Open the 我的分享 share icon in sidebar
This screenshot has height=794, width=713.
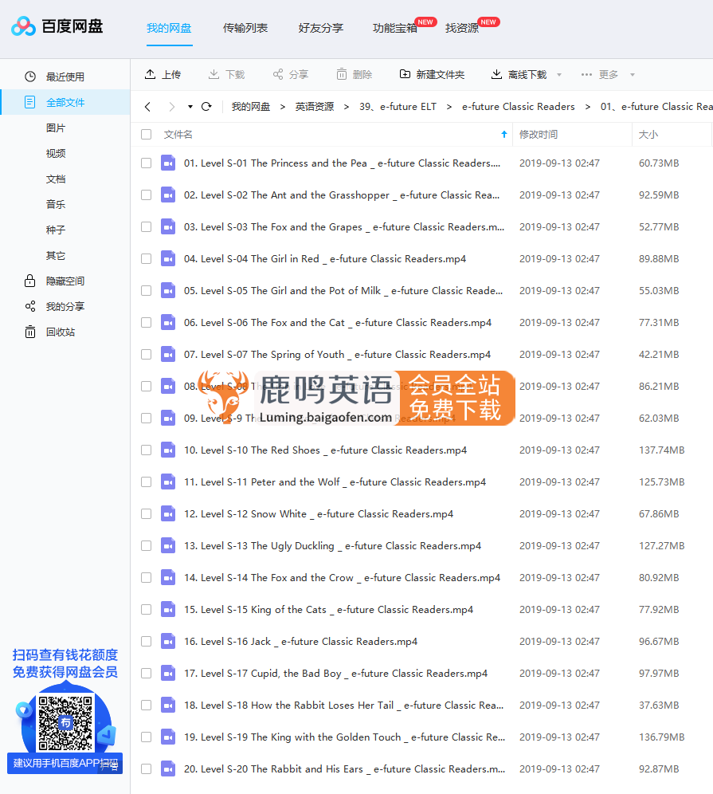tap(29, 306)
